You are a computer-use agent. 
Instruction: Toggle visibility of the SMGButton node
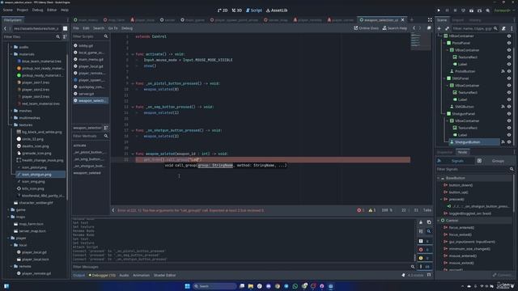pyautogui.click(x=509, y=107)
